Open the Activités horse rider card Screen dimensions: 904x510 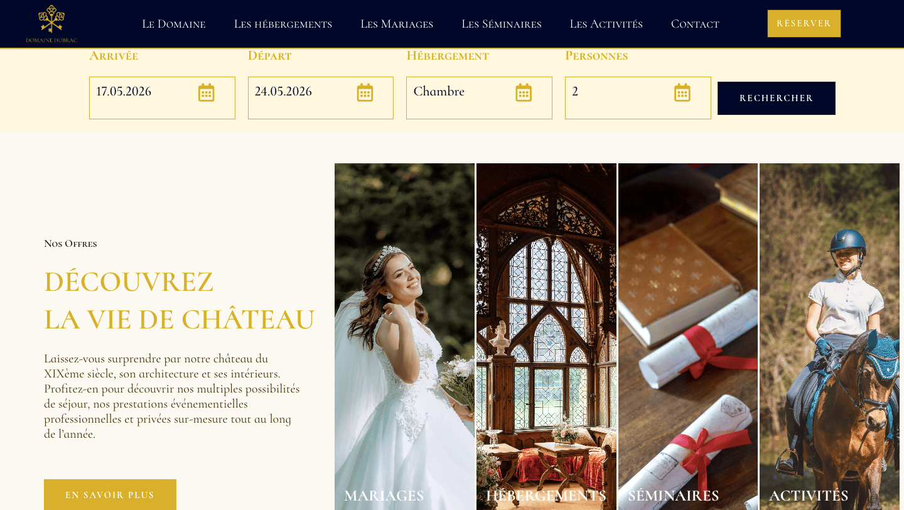click(829, 337)
